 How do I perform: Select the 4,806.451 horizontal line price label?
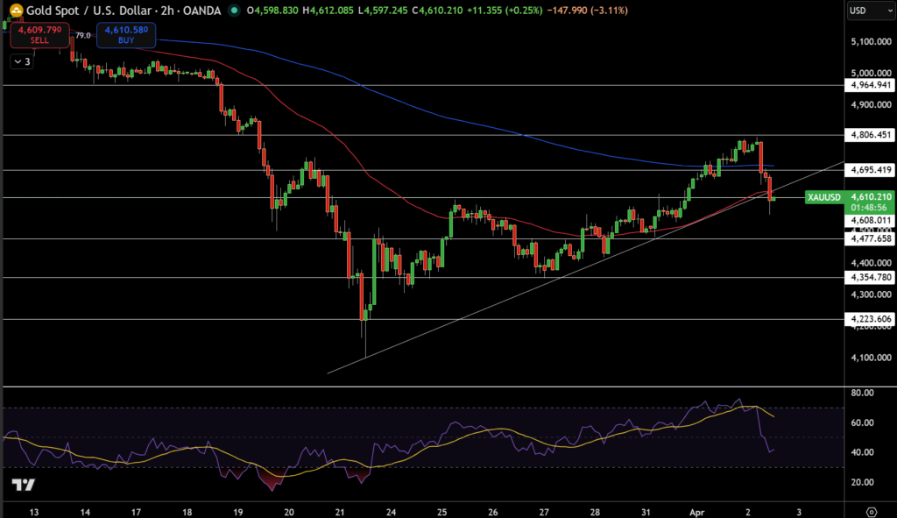click(x=870, y=135)
